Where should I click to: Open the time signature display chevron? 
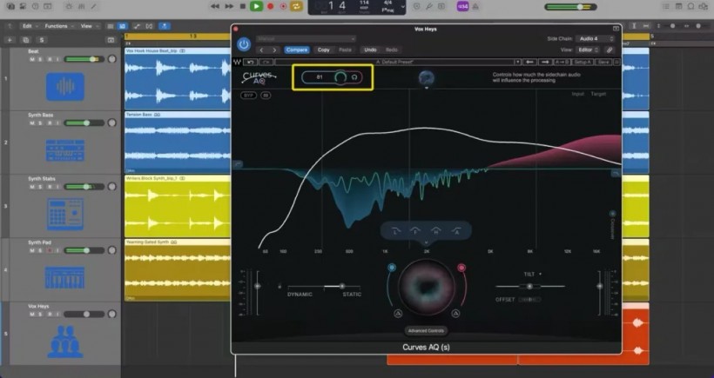402,7
